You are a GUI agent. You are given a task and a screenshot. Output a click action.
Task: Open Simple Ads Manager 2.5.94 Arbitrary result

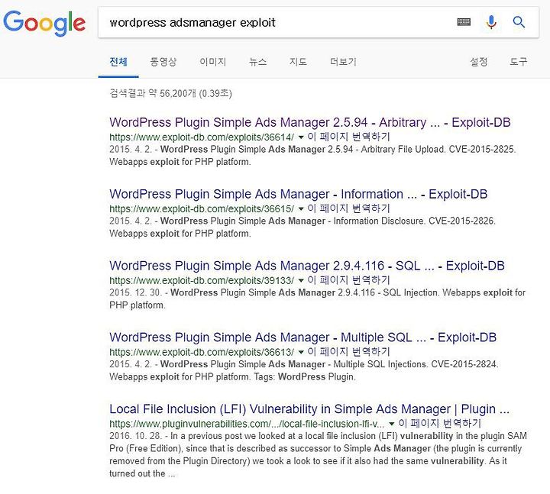(x=309, y=122)
